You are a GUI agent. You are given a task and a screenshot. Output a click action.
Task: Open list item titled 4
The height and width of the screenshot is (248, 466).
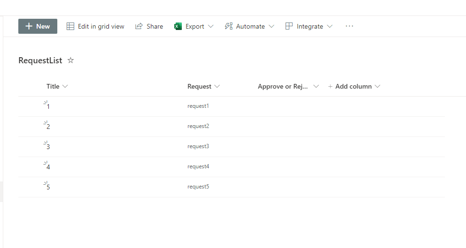tap(48, 167)
